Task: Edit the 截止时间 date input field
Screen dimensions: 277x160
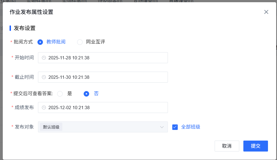Action: point(103,77)
